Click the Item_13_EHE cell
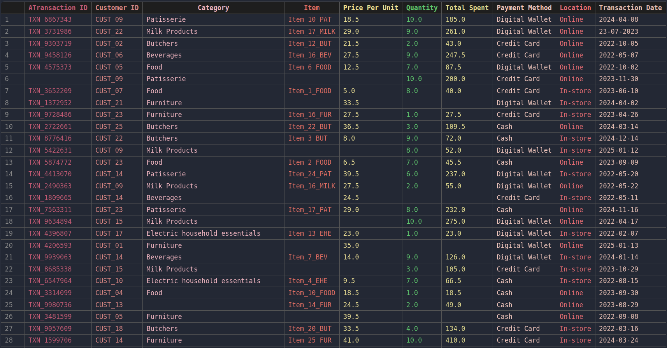 click(x=312, y=233)
